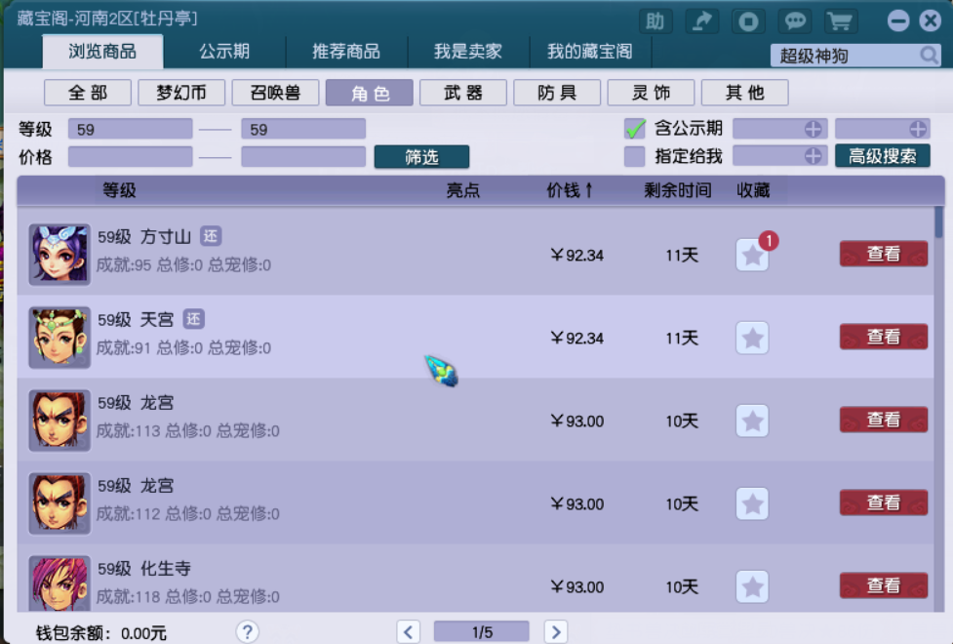Viewport: 953px width, 644px height.
Task: Uncheck the 含公示期 checkbox
Action: tap(636, 128)
